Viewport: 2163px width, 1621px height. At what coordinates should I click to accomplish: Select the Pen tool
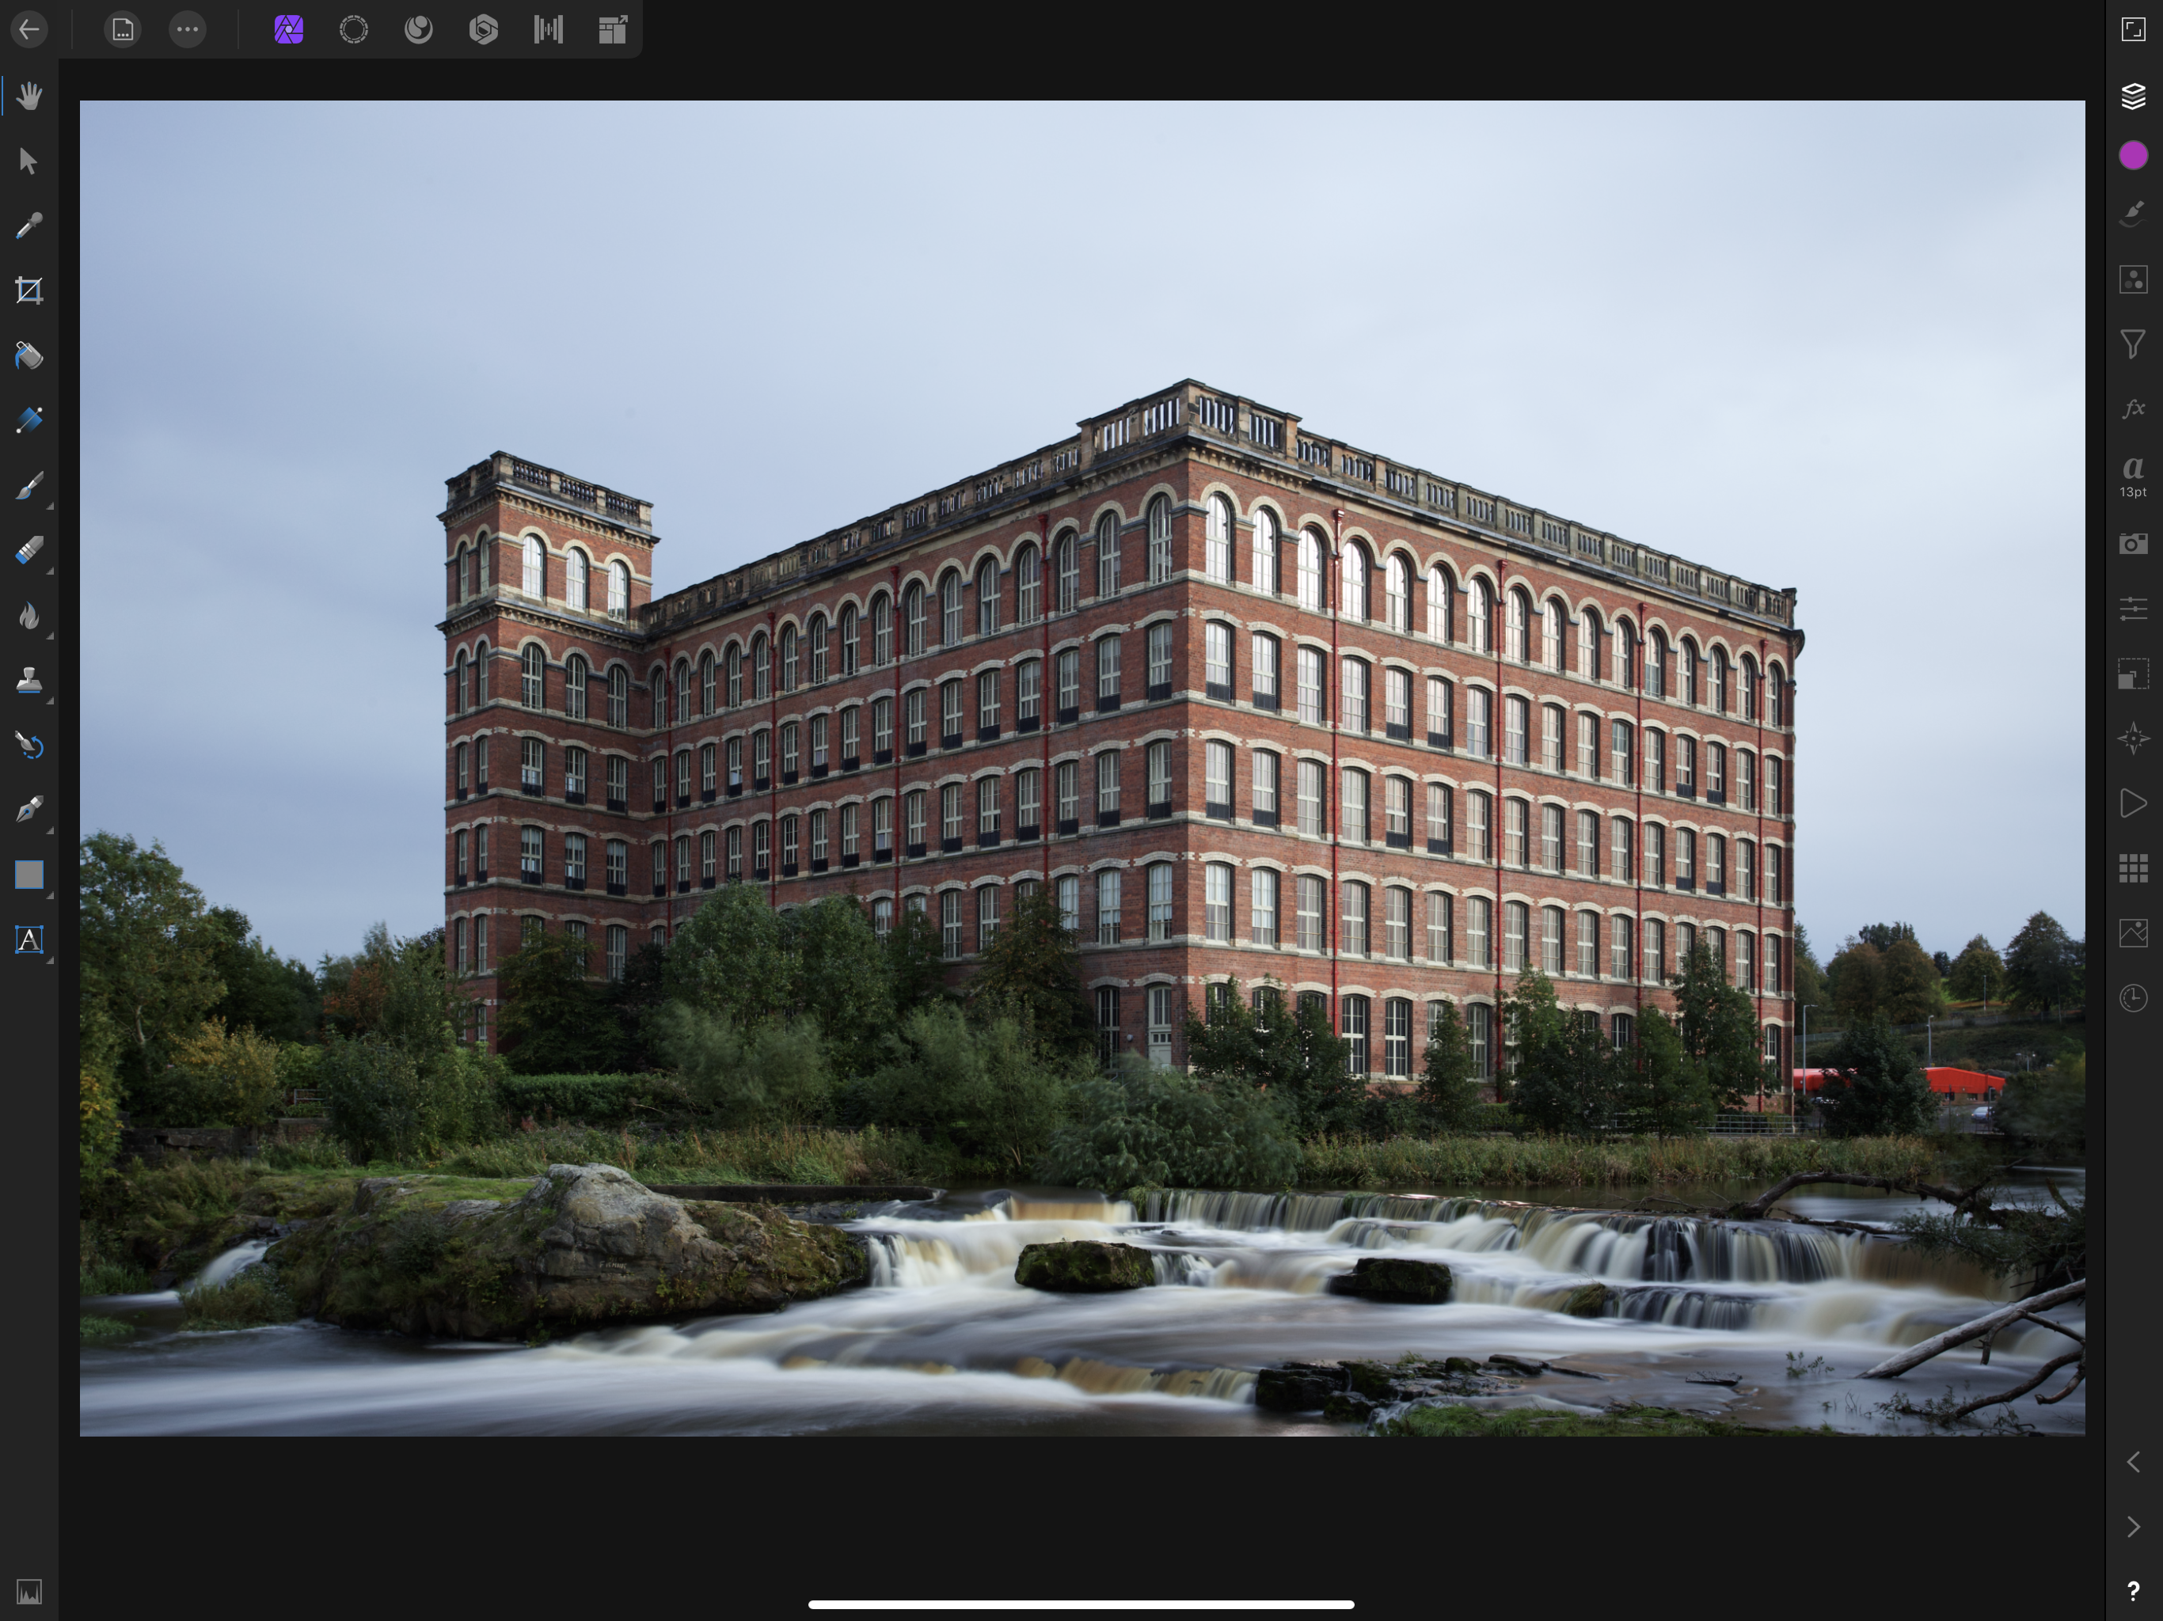(x=29, y=810)
